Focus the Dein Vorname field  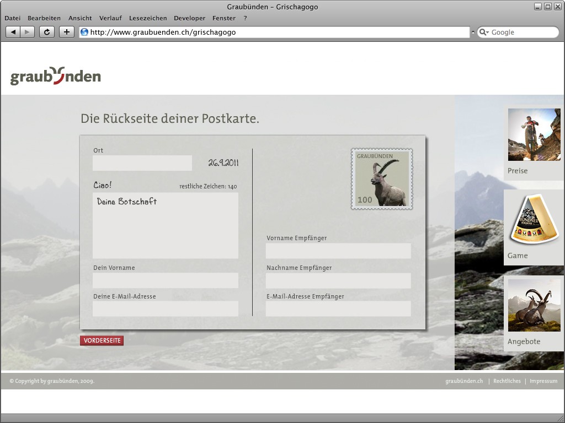166,280
